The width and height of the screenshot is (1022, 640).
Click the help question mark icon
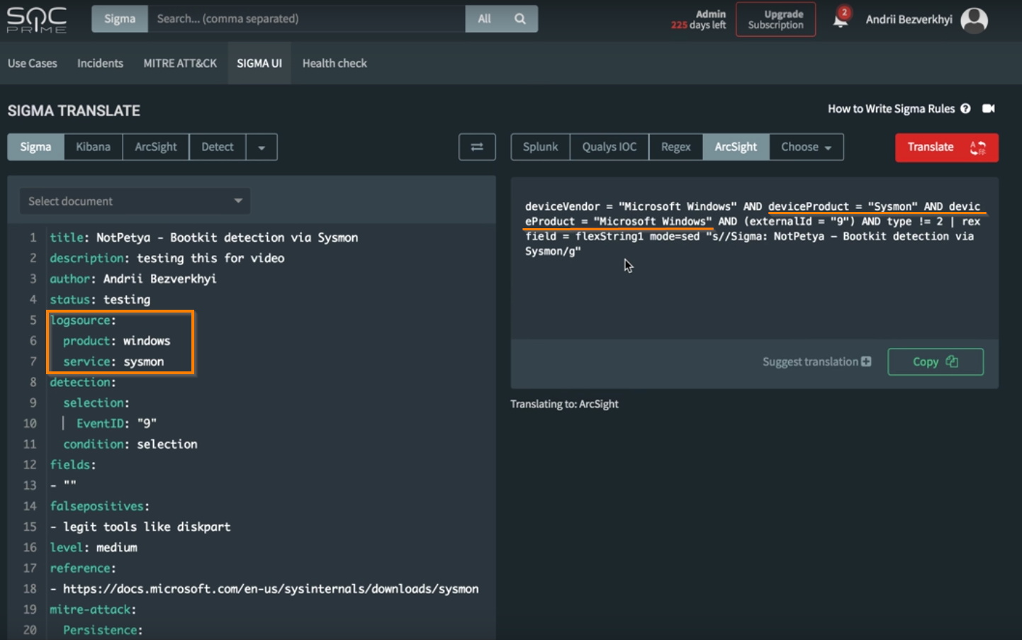(965, 108)
